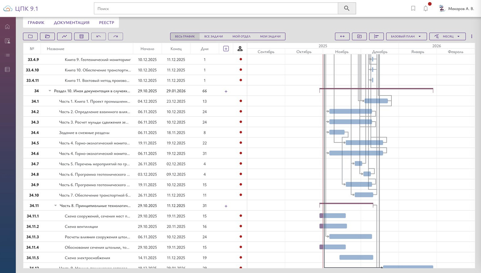
Task: Click the add column plus icon
Action: pyautogui.click(x=226, y=49)
